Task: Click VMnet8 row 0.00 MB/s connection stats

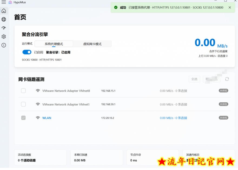Action: coord(173,91)
